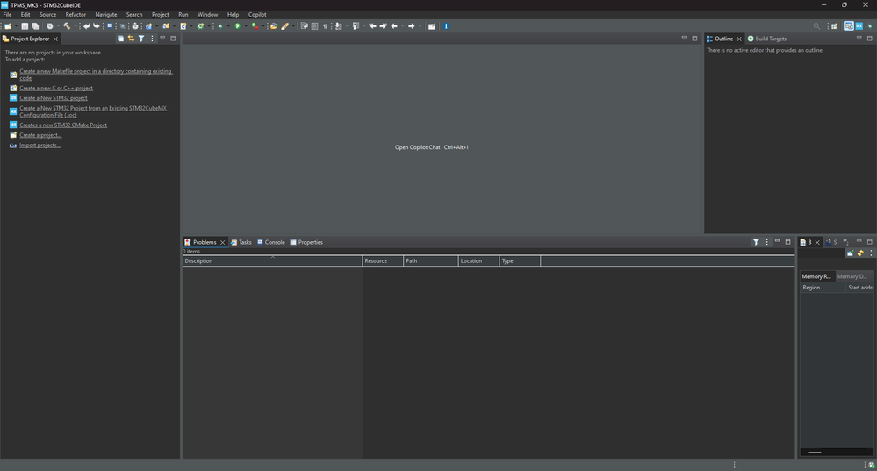Close the Project Explorer tab
The image size is (877, 471).
pos(55,39)
